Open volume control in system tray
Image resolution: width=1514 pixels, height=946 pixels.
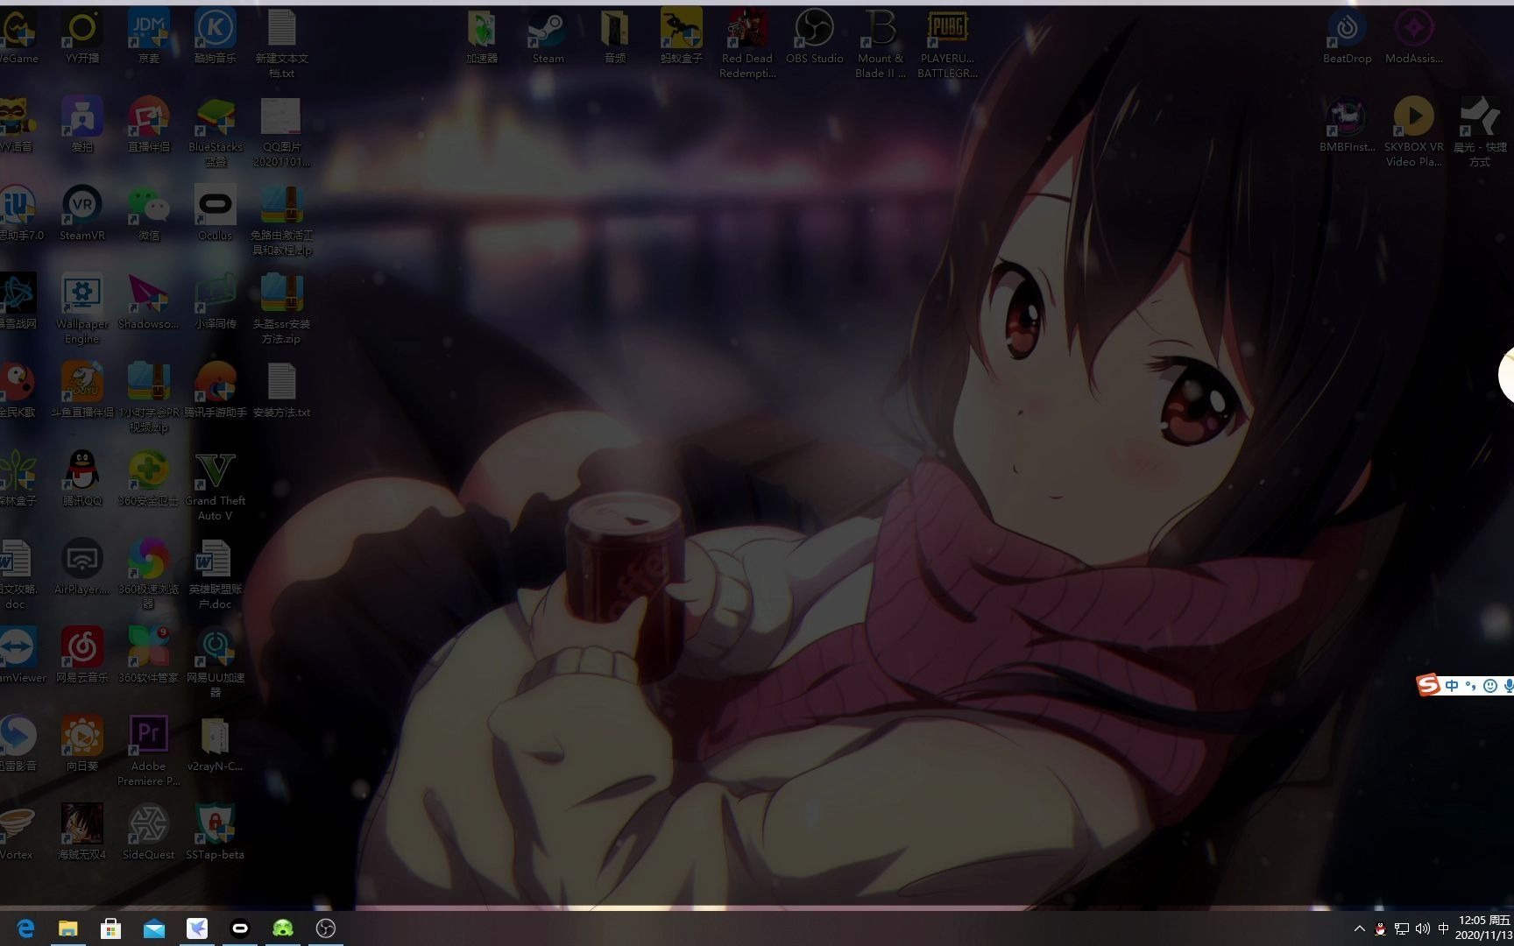tap(1422, 928)
